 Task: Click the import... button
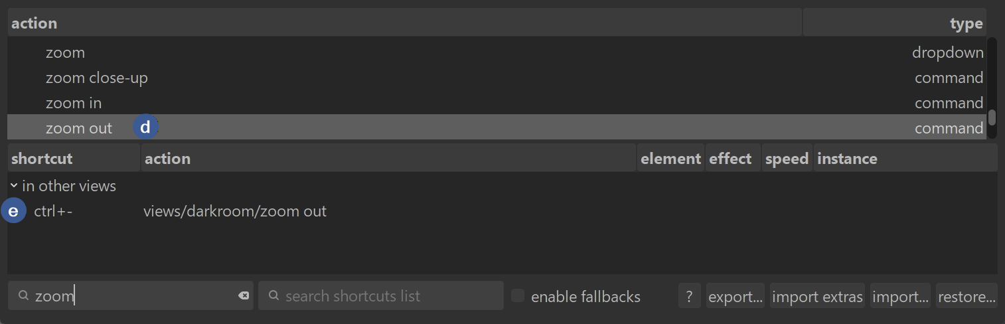pos(900,296)
